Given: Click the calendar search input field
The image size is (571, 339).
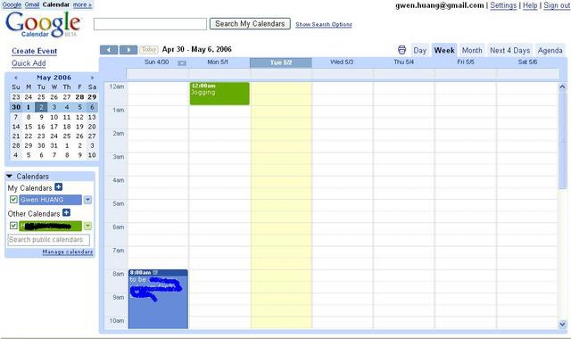Looking at the screenshot, I should [x=150, y=24].
